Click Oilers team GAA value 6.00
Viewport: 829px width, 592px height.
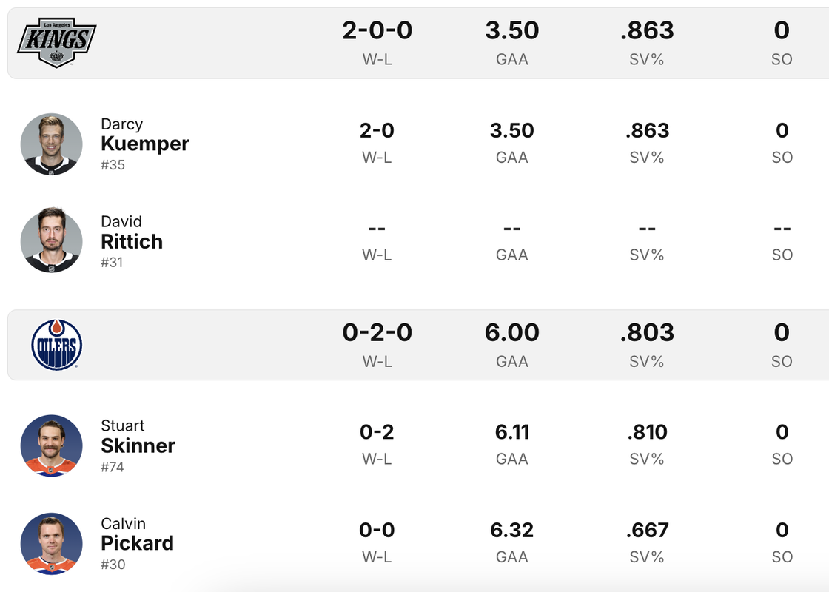pos(512,332)
